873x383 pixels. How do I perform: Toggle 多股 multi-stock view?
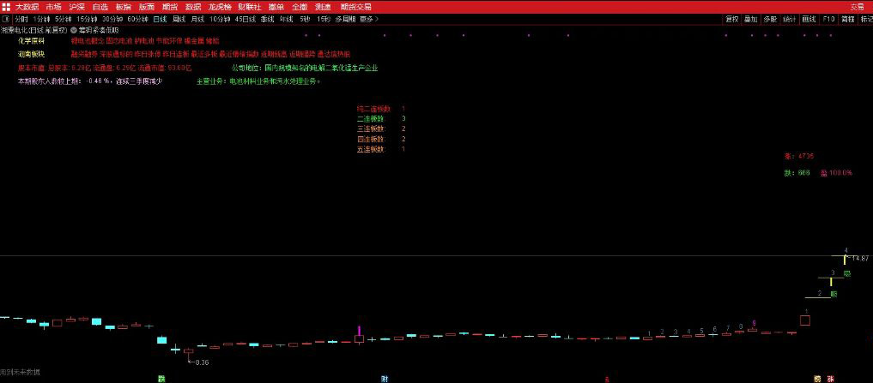770,18
